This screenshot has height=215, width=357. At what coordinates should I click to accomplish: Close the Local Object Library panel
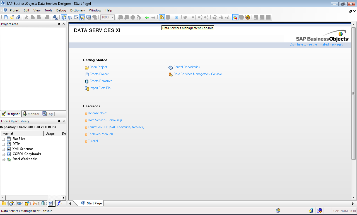pyautogui.click(x=64, y=121)
